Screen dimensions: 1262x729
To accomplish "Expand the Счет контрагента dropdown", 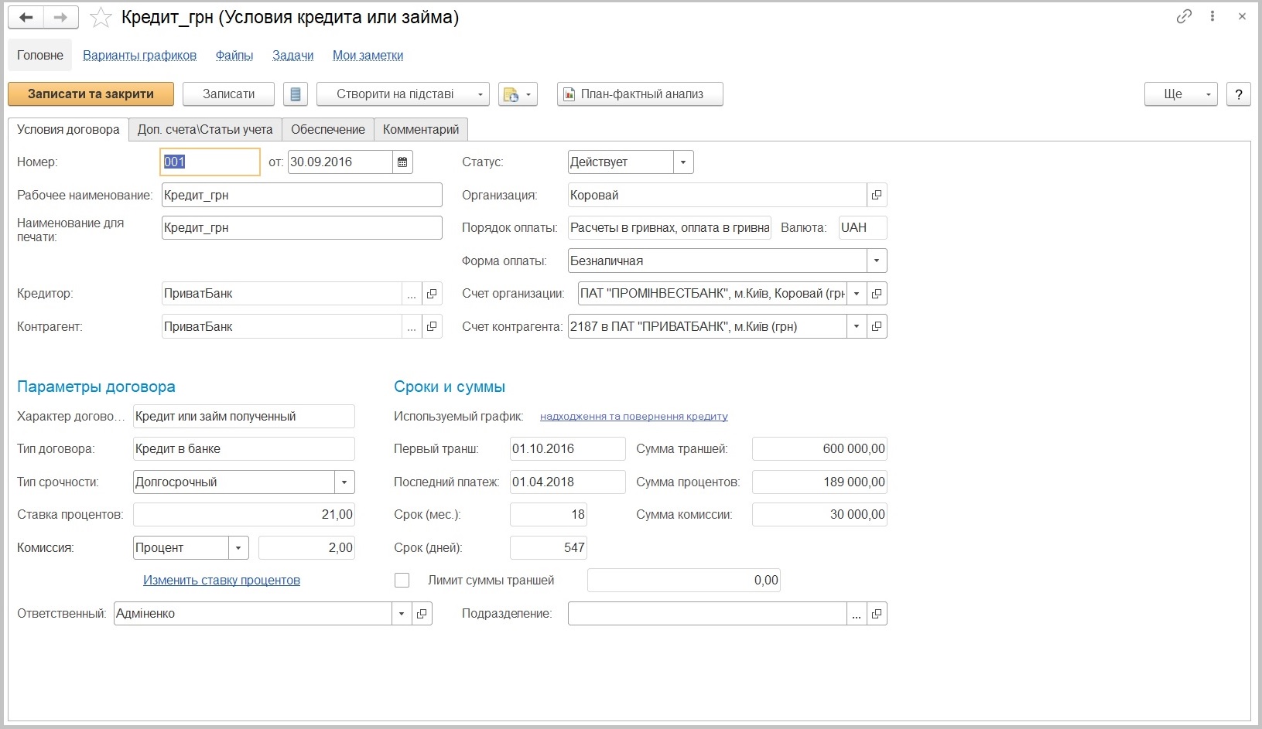I will (x=857, y=327).
